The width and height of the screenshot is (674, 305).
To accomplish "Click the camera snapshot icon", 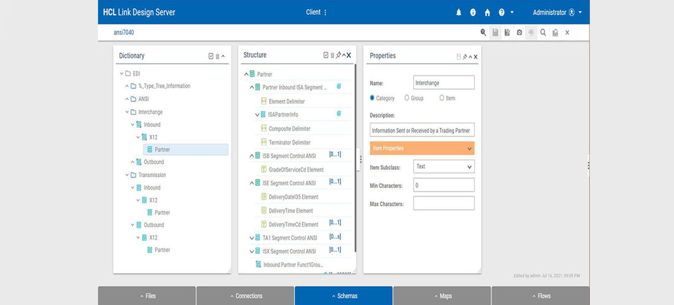I will (519, 32).
